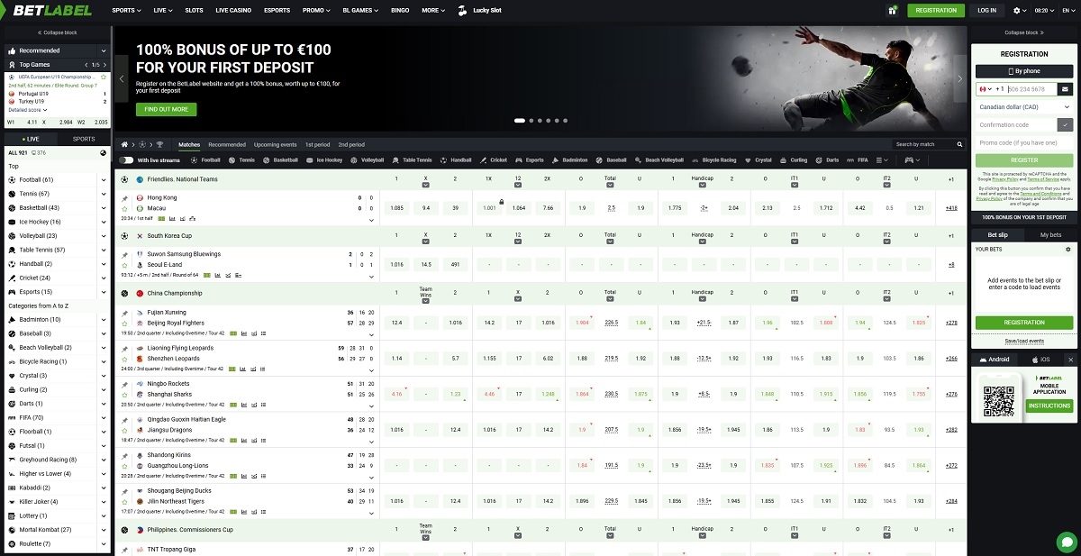1081x556 pixels.
Task: Pin the Hong Kong vs Macau match
Action: [126, 197]
